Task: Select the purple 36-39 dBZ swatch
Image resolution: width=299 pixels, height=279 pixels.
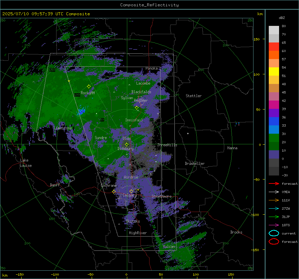Action: click(x=274, y=113)
